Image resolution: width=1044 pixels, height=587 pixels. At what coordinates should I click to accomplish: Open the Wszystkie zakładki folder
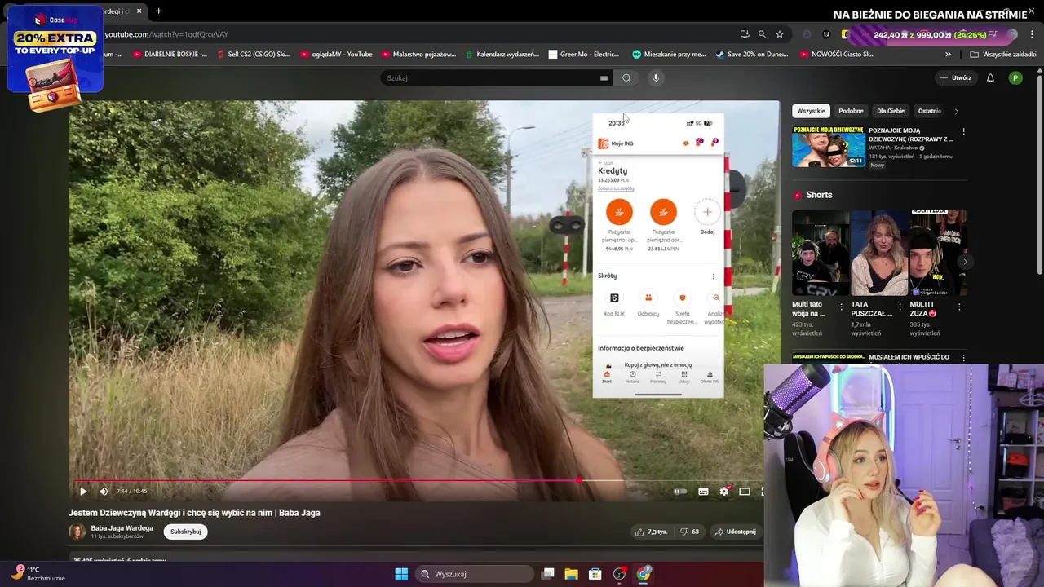coord(1002,55)
